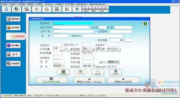Open the 用户管理 menu in menu bar
The width and height of the screenshot is (180, 98).
(5, 4)
